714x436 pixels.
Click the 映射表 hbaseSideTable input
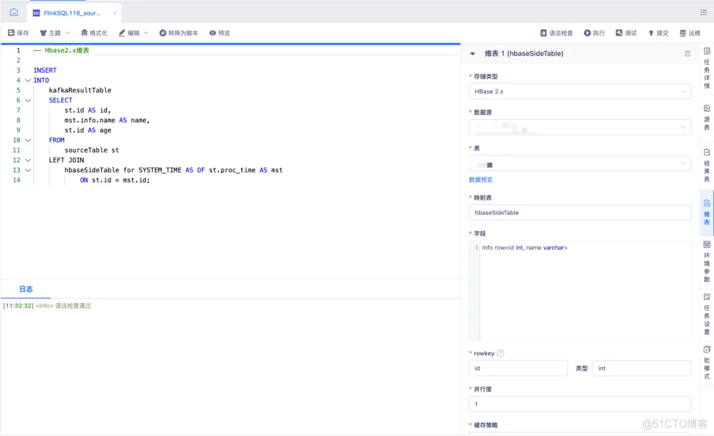click(580, 213)
